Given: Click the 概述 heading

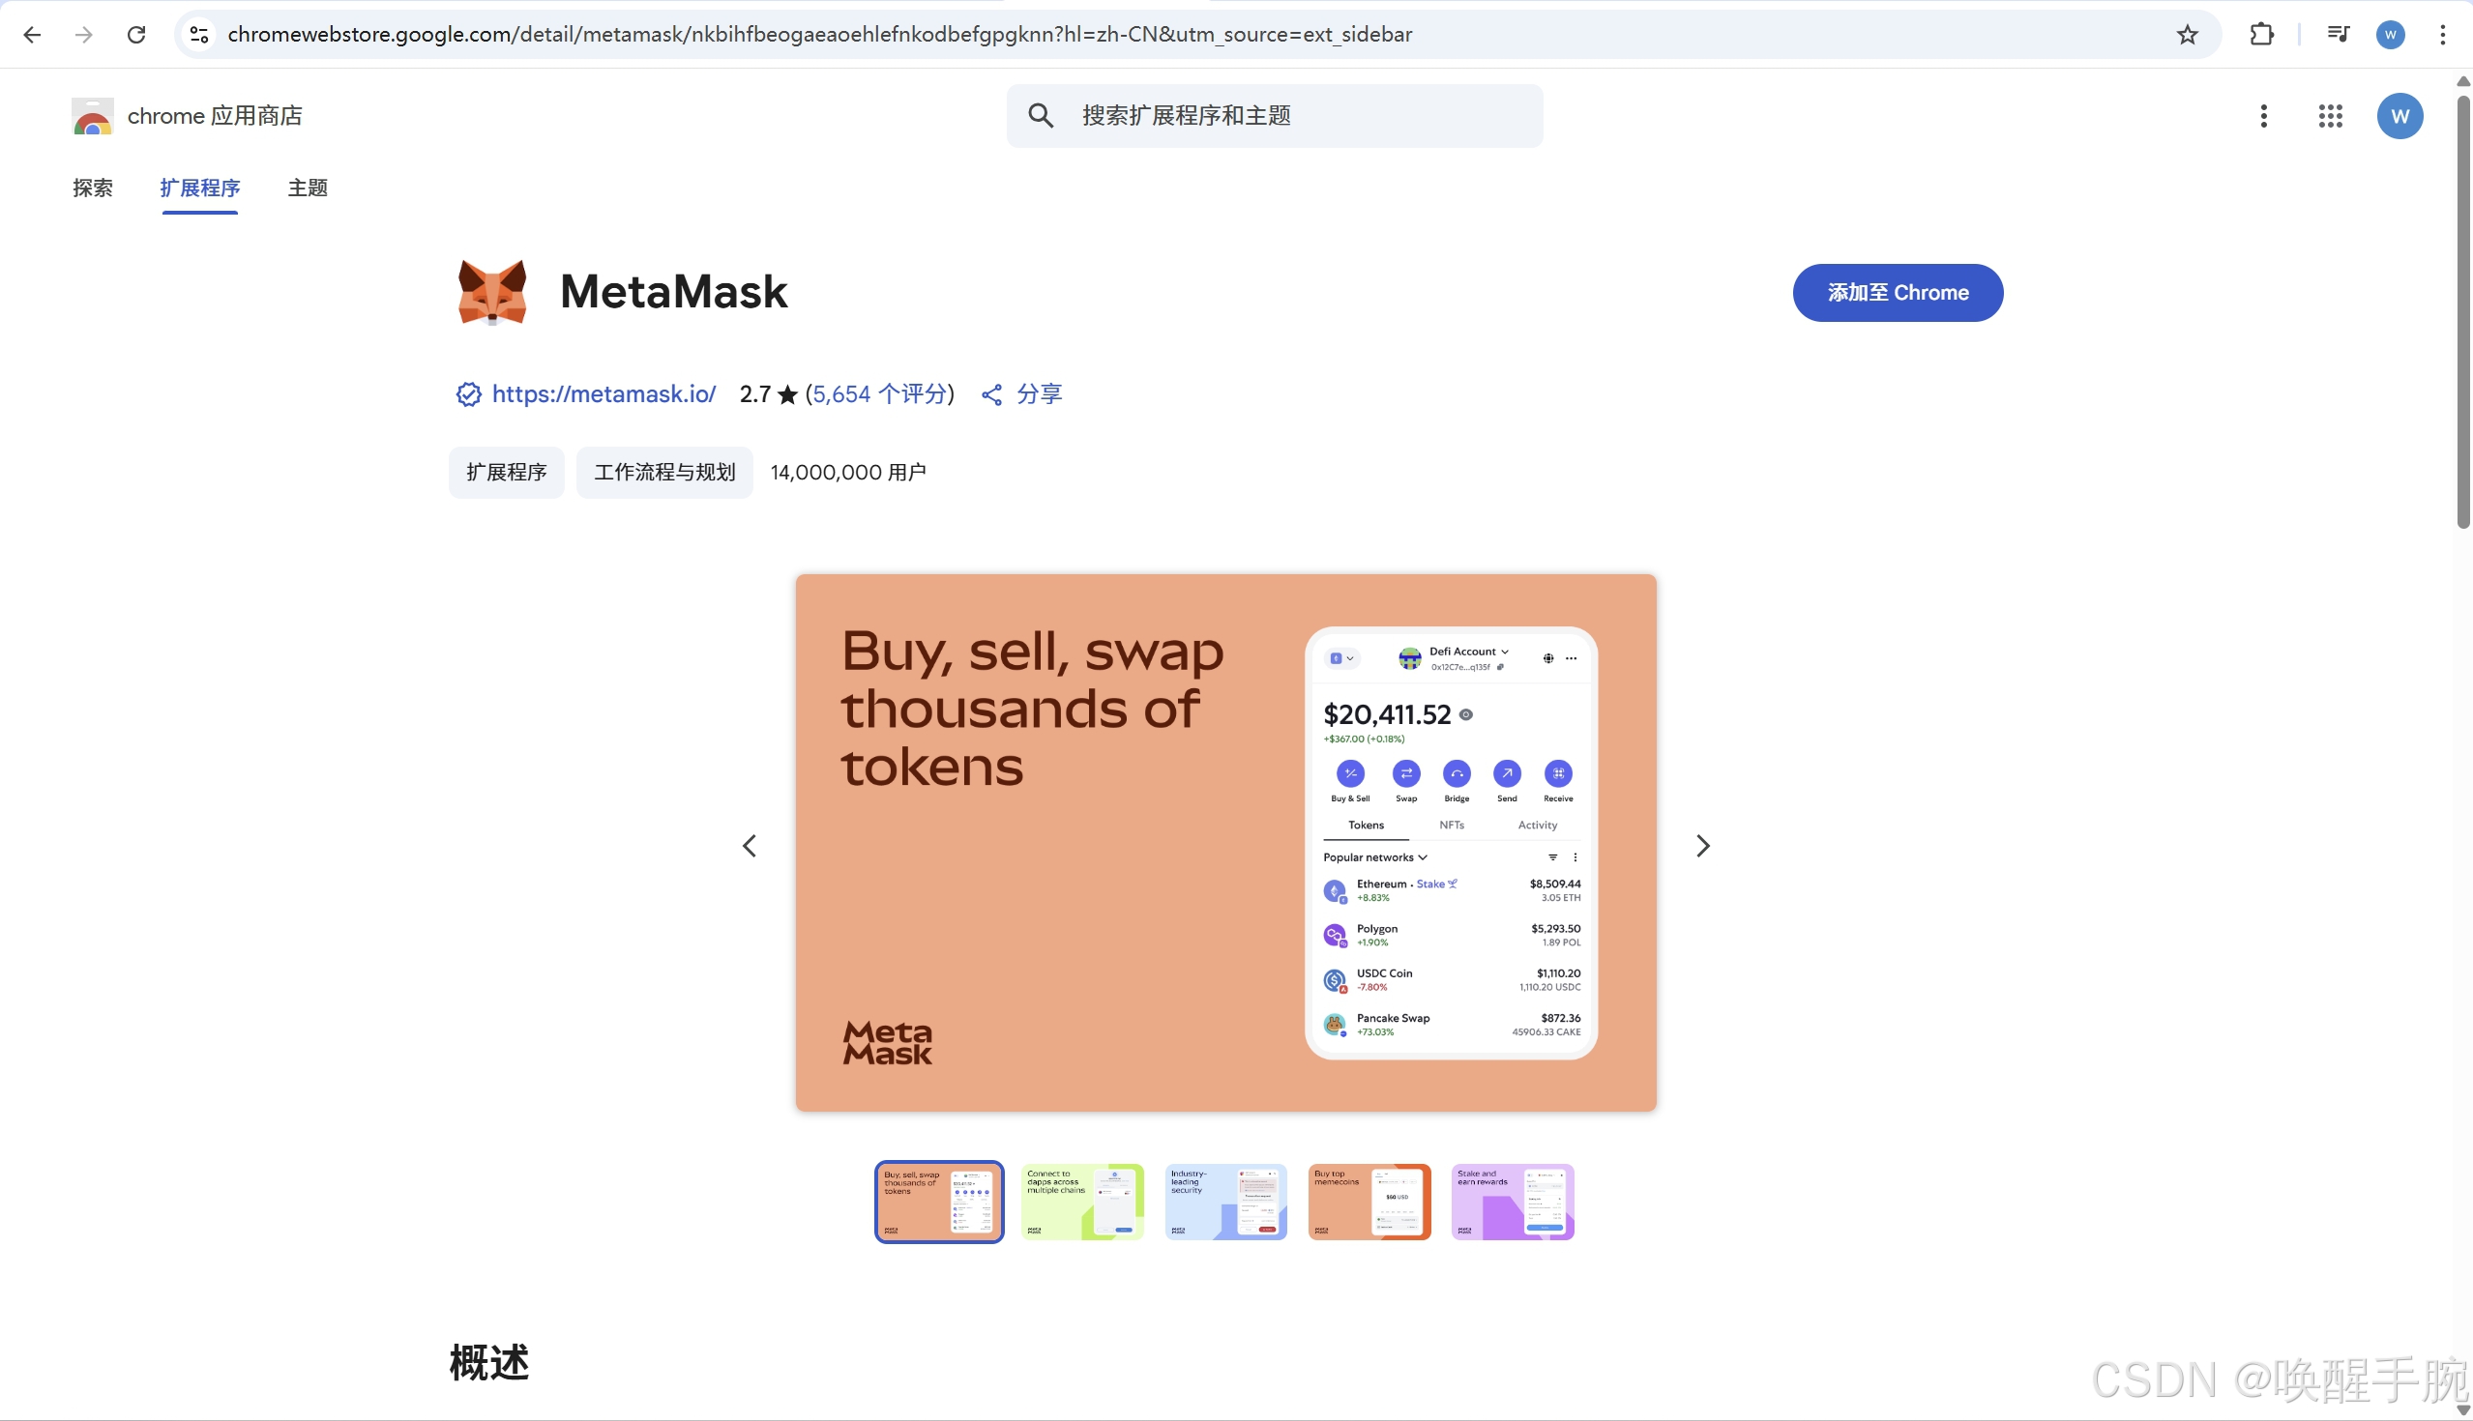Looking at the screenshot, I should pos(489,1362).
